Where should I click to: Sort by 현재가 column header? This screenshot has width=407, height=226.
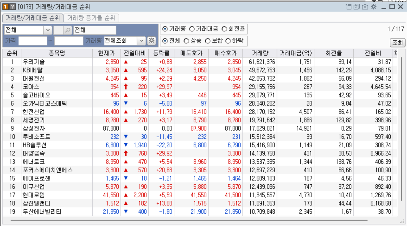(x=107, y=53)
